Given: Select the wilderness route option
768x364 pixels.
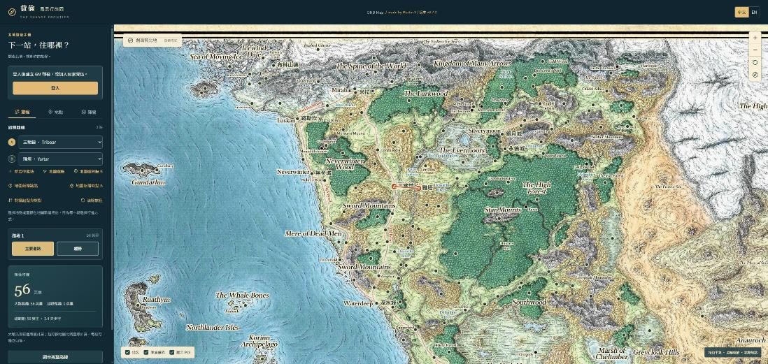Looking at the screenshot, I should 78,249.
